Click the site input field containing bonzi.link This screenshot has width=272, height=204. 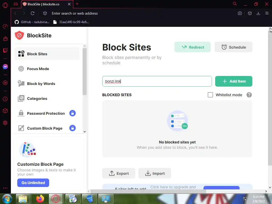click(x=157, y=81)
